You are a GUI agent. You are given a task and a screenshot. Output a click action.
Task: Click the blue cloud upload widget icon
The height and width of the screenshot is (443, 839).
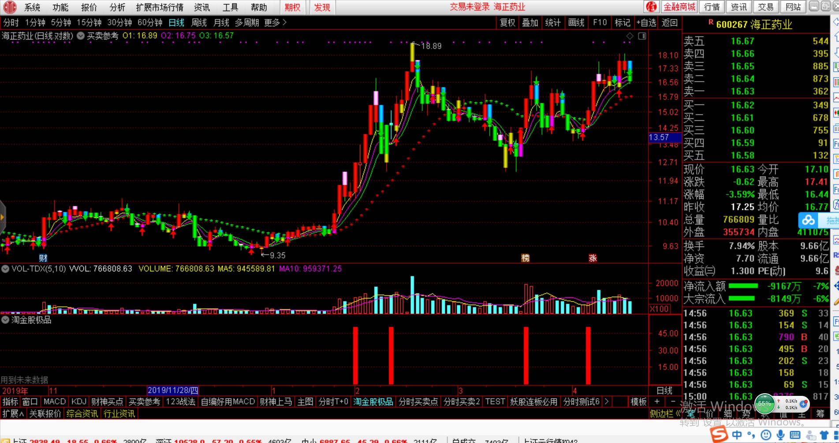[808, 220]
